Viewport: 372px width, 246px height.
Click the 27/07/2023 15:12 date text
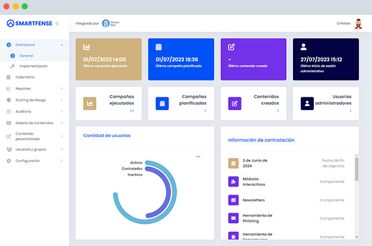[x=321, y=59]
